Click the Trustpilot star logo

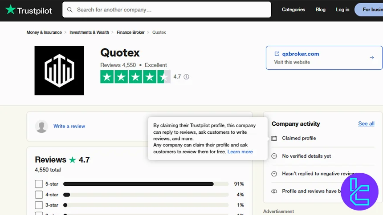pos(11,9)
